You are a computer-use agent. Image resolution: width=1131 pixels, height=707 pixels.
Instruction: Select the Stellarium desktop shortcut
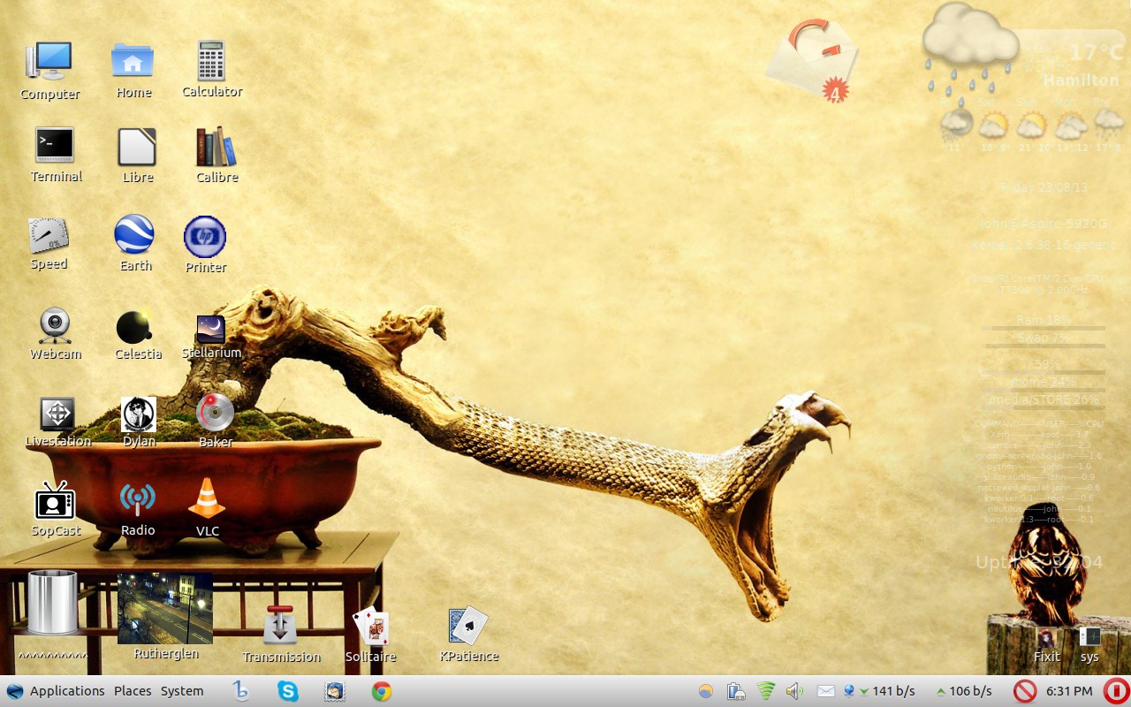[x=210, y=330]
